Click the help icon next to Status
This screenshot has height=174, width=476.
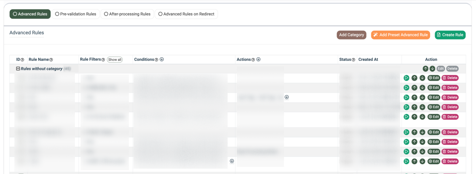(x=353, y=60)
